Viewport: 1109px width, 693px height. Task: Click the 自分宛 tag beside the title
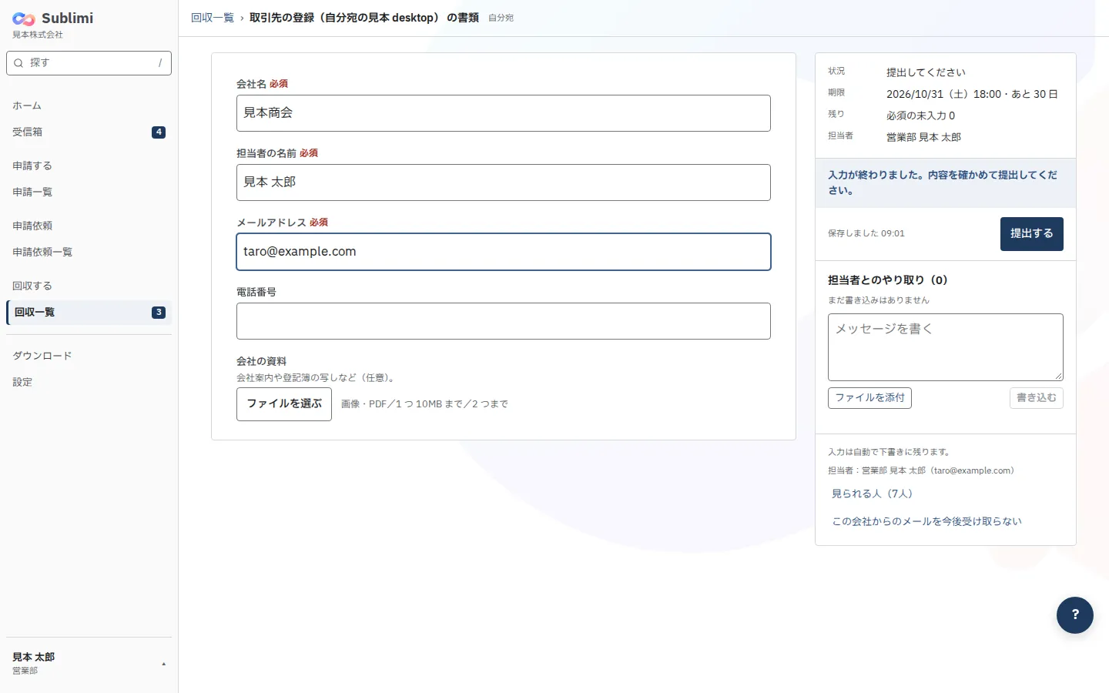pyautogui.click(x=501, y=18)
